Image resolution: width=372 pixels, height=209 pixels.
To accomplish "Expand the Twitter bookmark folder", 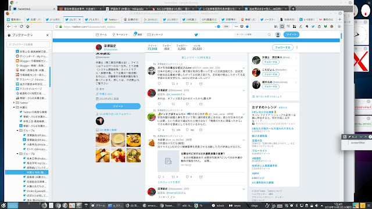I will tap(14, 103).
